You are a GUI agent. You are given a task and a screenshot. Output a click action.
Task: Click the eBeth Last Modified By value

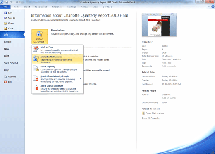coord(165,102)
